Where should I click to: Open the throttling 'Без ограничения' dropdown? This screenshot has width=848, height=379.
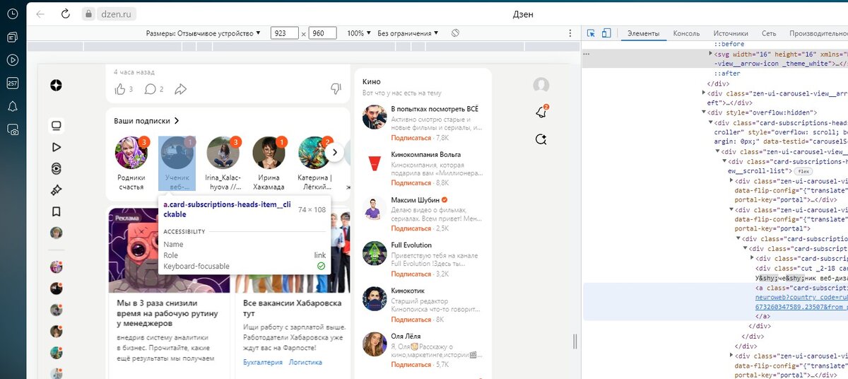408,33
